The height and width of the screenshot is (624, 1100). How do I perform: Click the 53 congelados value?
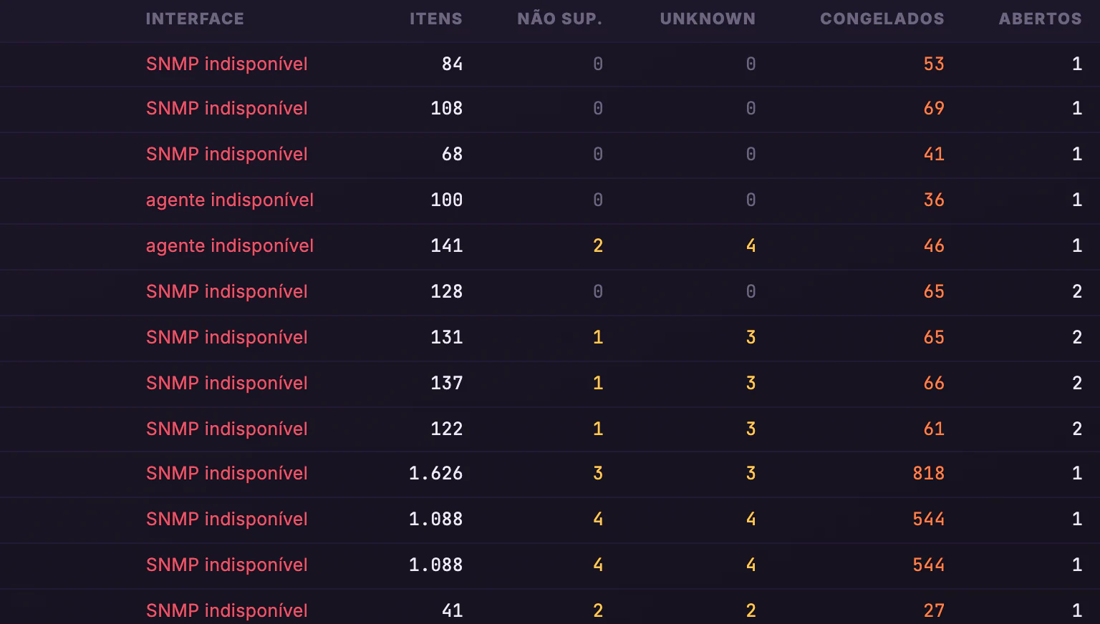934,64
